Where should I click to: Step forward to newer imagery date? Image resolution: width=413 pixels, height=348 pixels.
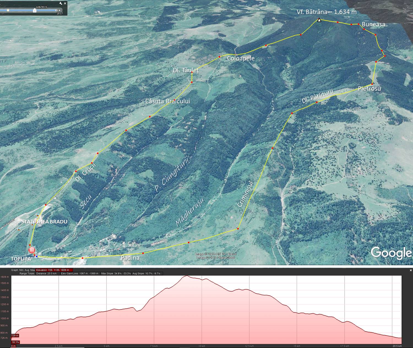(60, 10)
